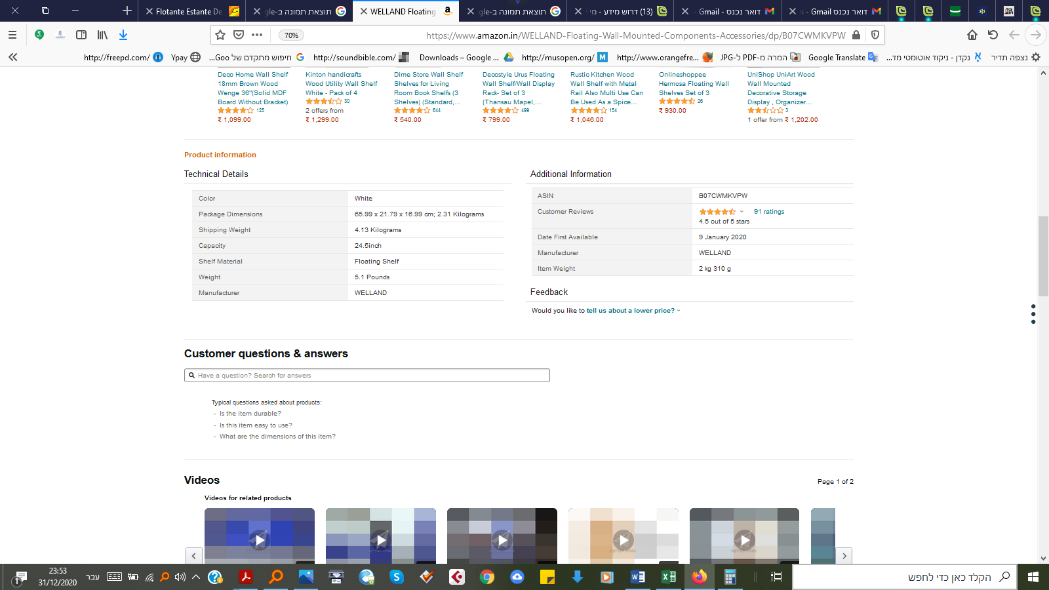Image resolution: width=1049 pixels, height=590 pixels.
Task: Click 'tell us about a lower price?' link
Action: (631, 311)
